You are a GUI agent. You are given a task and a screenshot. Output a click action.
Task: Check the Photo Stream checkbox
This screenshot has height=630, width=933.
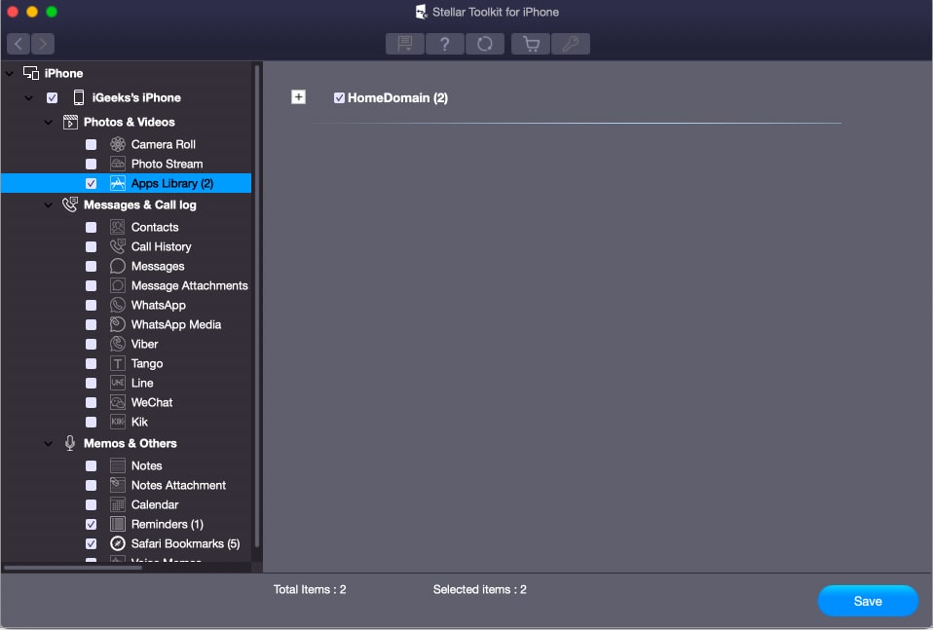91,164
